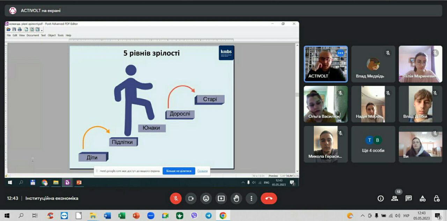Open the options menu on the ACTIVOLT tile
The height and width of the screenshot is (221, 447).
[x=340, y=53]
